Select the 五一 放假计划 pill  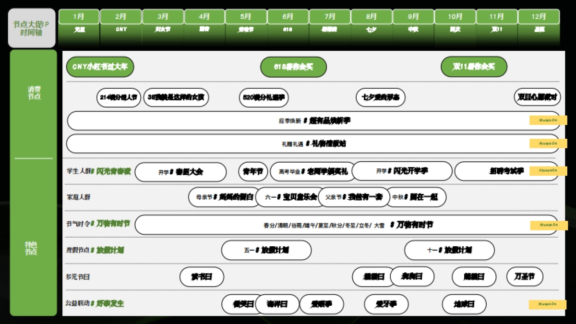pos(266,250)
